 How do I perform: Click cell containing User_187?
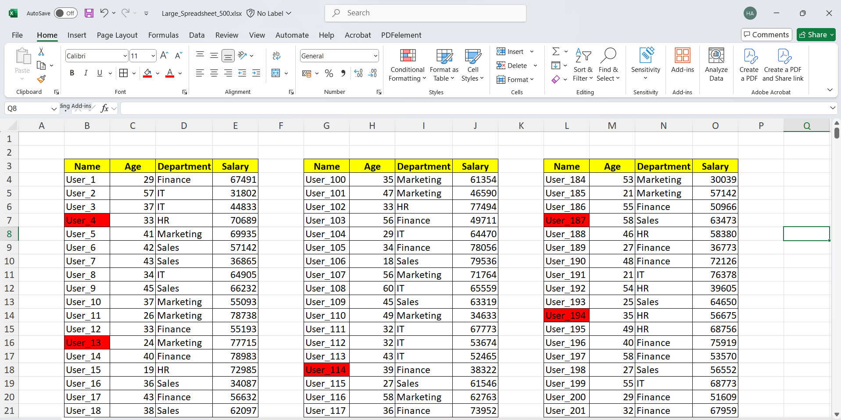click(566, 220)
